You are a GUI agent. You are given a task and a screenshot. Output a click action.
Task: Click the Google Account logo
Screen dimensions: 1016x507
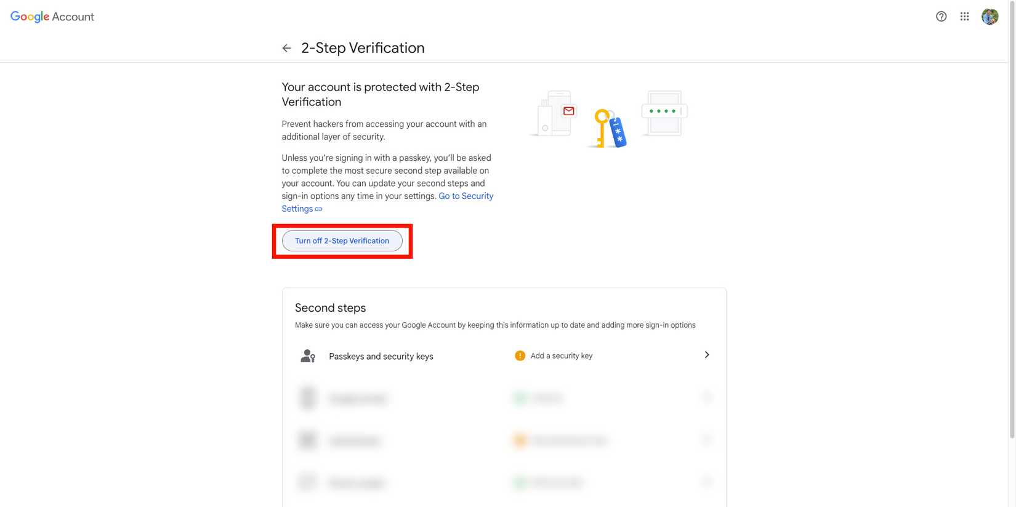[x=52, y=17]
